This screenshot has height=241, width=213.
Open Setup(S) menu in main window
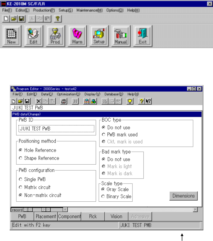pos(66,10)
